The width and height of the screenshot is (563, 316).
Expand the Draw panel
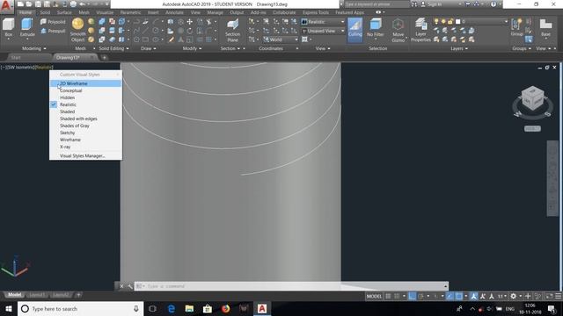coord(149,48)
